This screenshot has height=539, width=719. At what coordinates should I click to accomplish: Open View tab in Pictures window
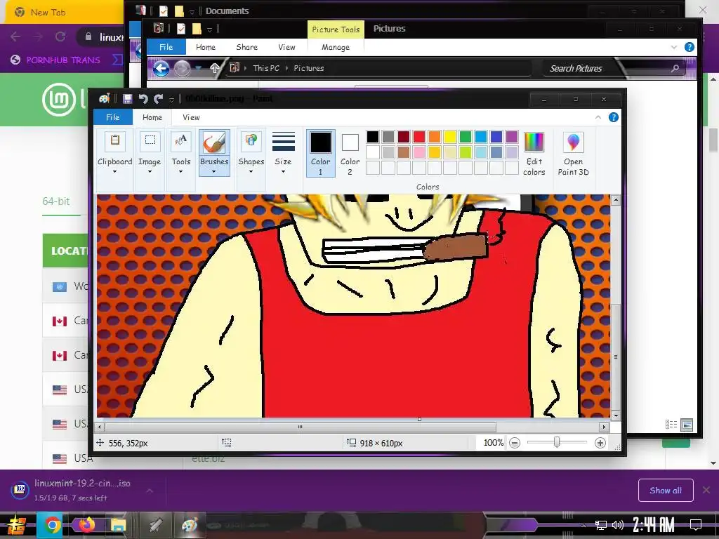pyautogui.click(x=286, y=47)
